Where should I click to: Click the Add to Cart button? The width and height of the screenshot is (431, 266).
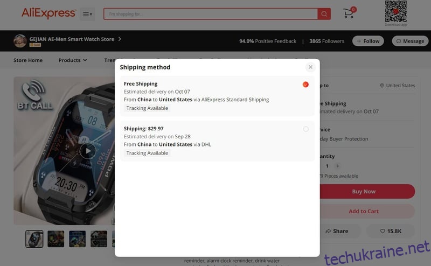click(x=367, y=211)
